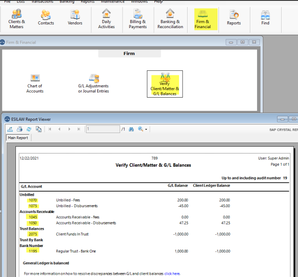Open the Reports menu in menu bar
This screenshot has height=277, width=298.
coord(88,1)
